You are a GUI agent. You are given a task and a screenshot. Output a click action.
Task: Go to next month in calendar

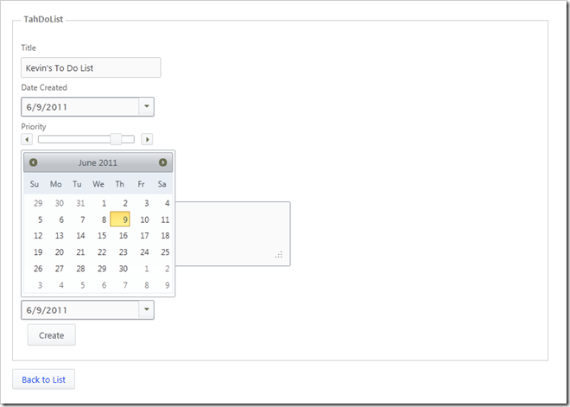[163, 162]
